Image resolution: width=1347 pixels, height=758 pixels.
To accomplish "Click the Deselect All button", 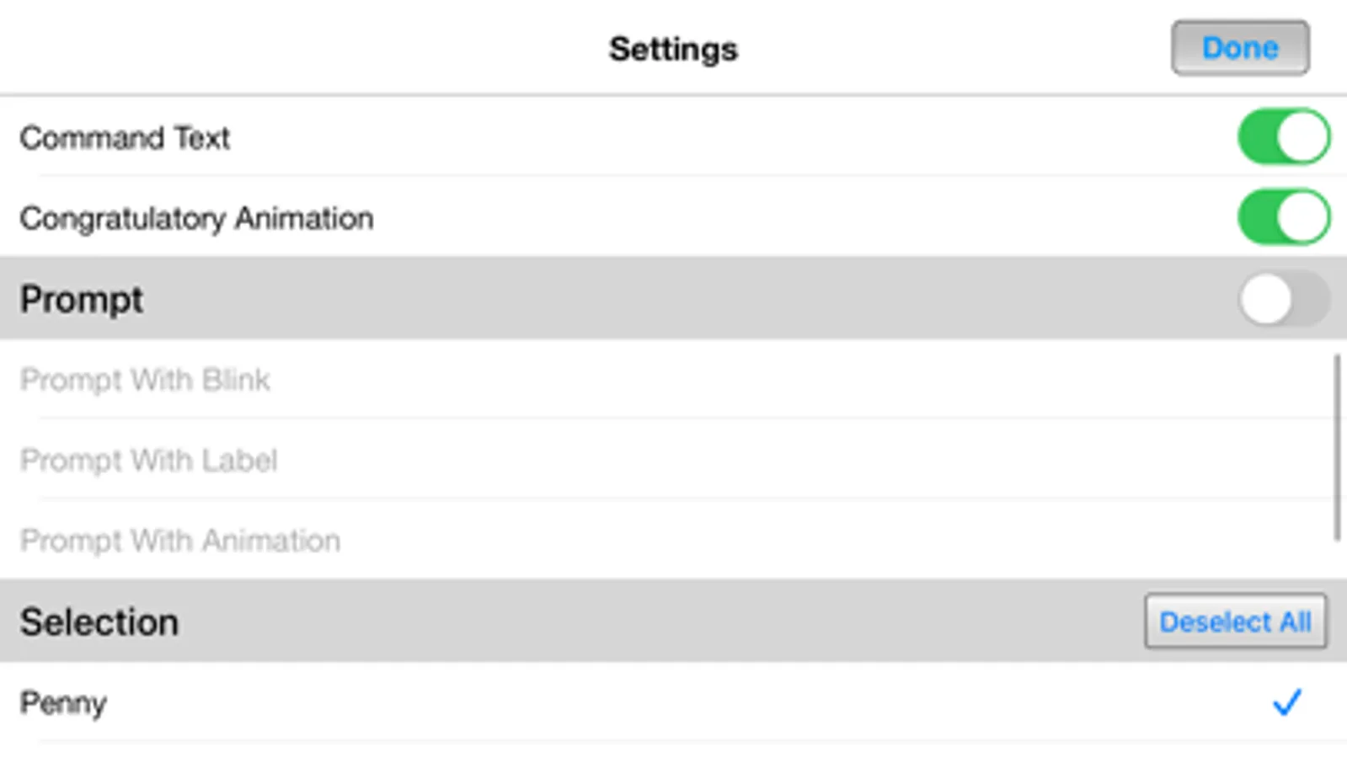I will [1235, 622].
